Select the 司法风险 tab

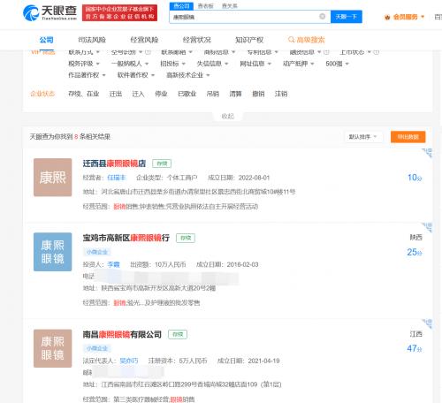pyautogui.click(x=92, y=40)
